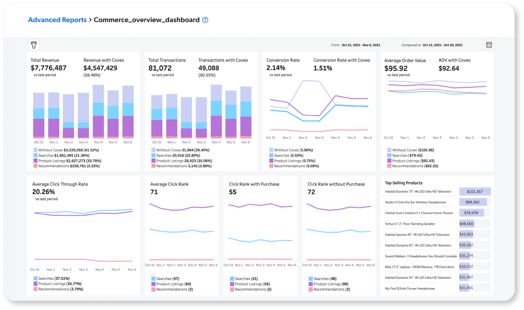Open the calendar to change the date range
The width and height of the screenshot is (524, 310).
[489, 45]
